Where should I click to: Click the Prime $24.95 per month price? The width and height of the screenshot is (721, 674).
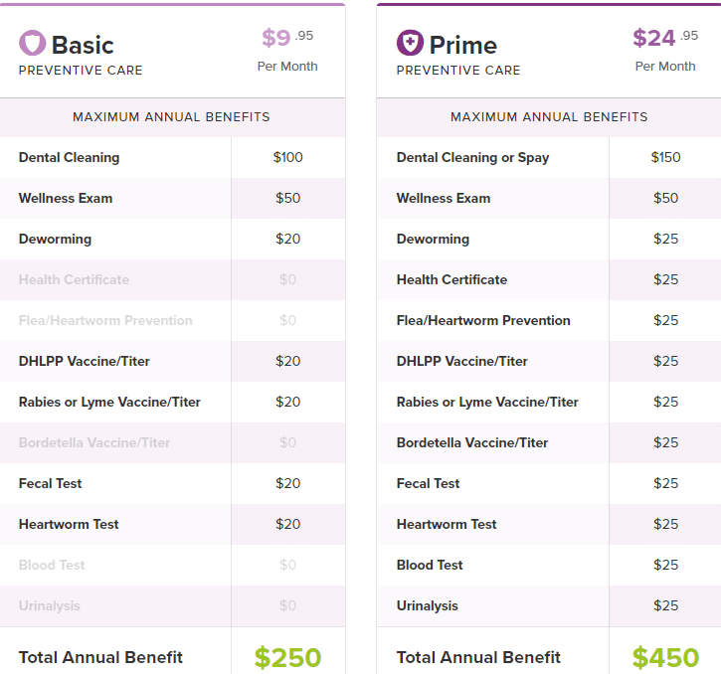click(665, 39)
